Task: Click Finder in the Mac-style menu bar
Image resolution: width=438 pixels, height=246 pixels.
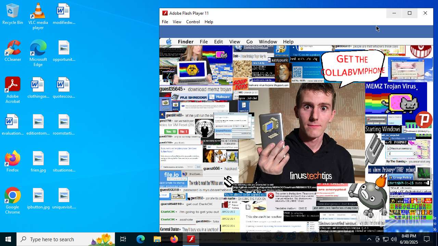Action: coord(186,42)
